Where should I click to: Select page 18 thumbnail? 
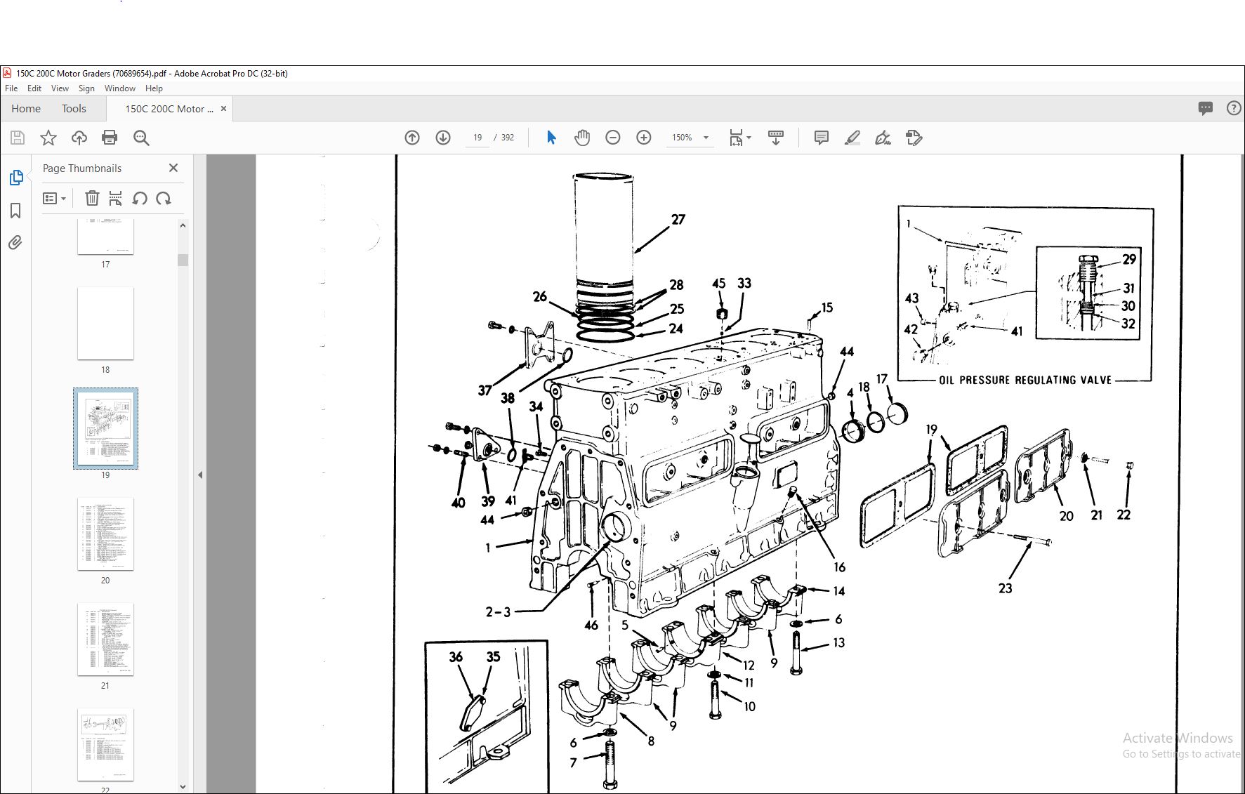point(105,323)
